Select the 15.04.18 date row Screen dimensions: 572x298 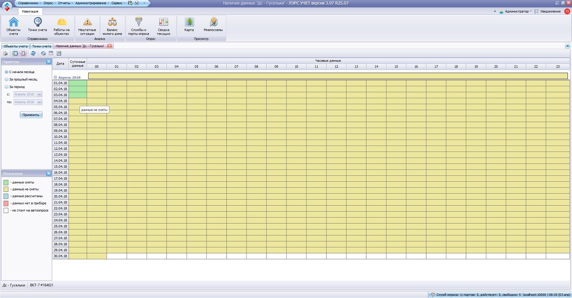tap(60, 167)
